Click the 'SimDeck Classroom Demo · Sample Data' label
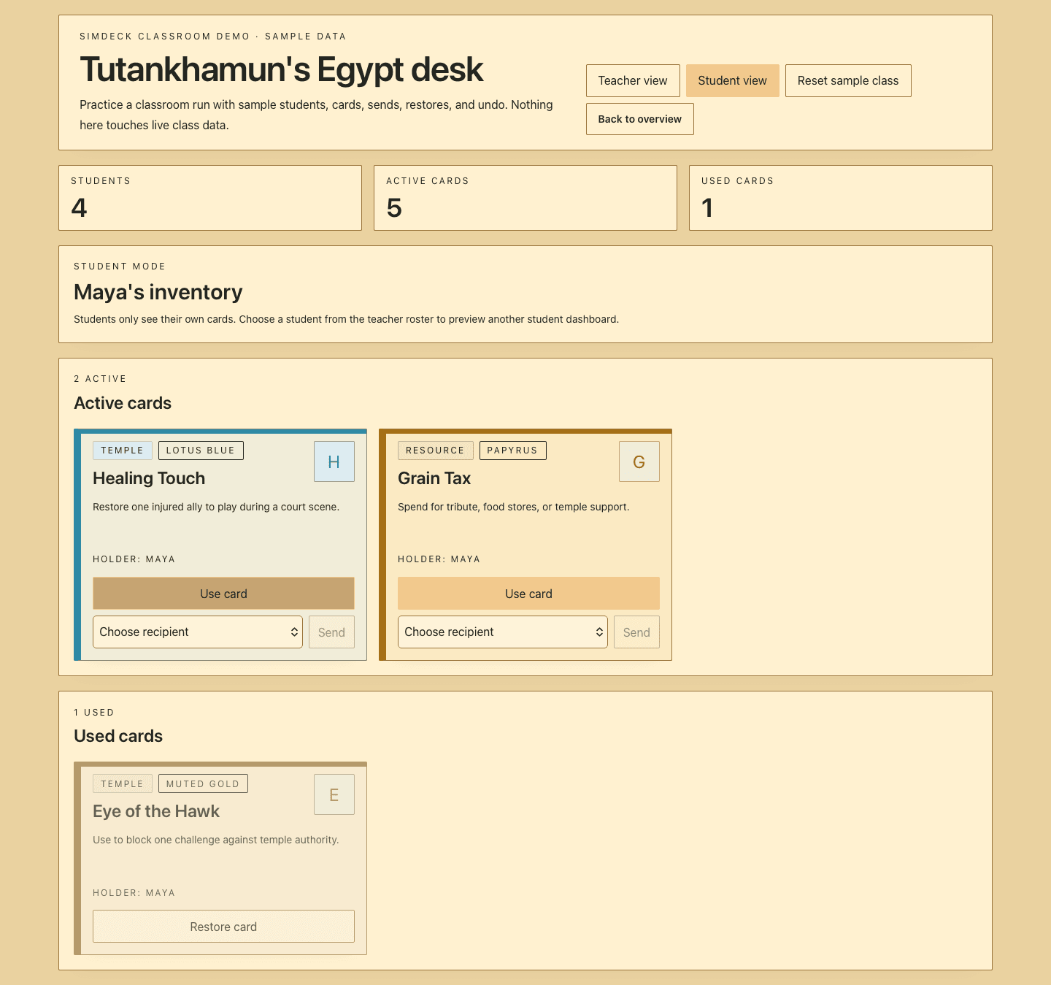The height and width of the screenshot is (985, 1051). pyautogui.click(x=213, y=37)
